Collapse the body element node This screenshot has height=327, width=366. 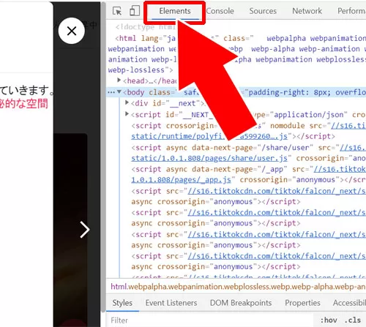pyautogui.click(x=119, y=92)
